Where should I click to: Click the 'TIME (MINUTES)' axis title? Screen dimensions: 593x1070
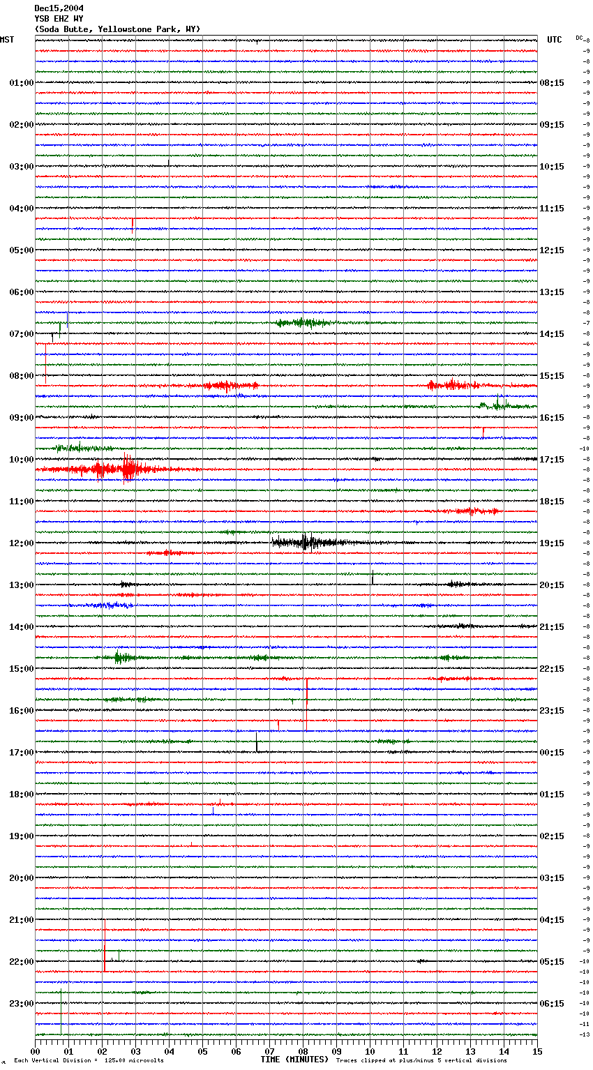tap(294, 1060)
